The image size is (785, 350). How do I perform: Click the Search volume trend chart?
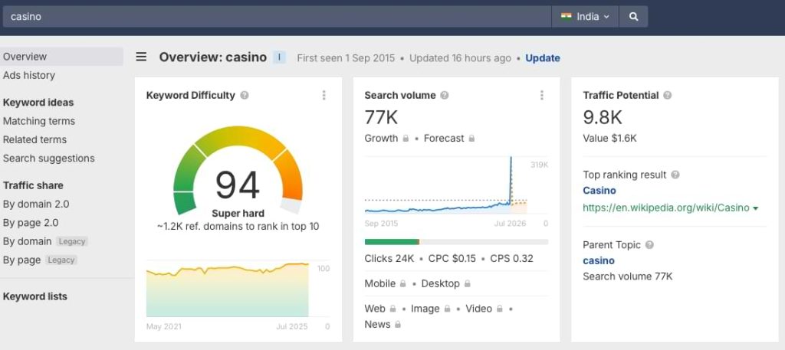point(446,185)
